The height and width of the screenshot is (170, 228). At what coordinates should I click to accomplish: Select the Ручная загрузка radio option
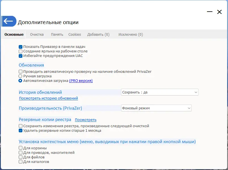(20, 76)
